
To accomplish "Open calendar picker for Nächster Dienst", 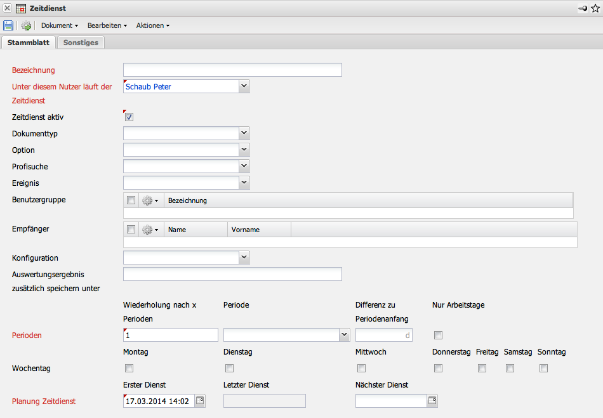I will click(432, 401).
